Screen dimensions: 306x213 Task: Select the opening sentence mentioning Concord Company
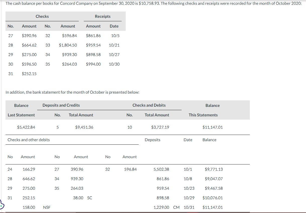75,3
